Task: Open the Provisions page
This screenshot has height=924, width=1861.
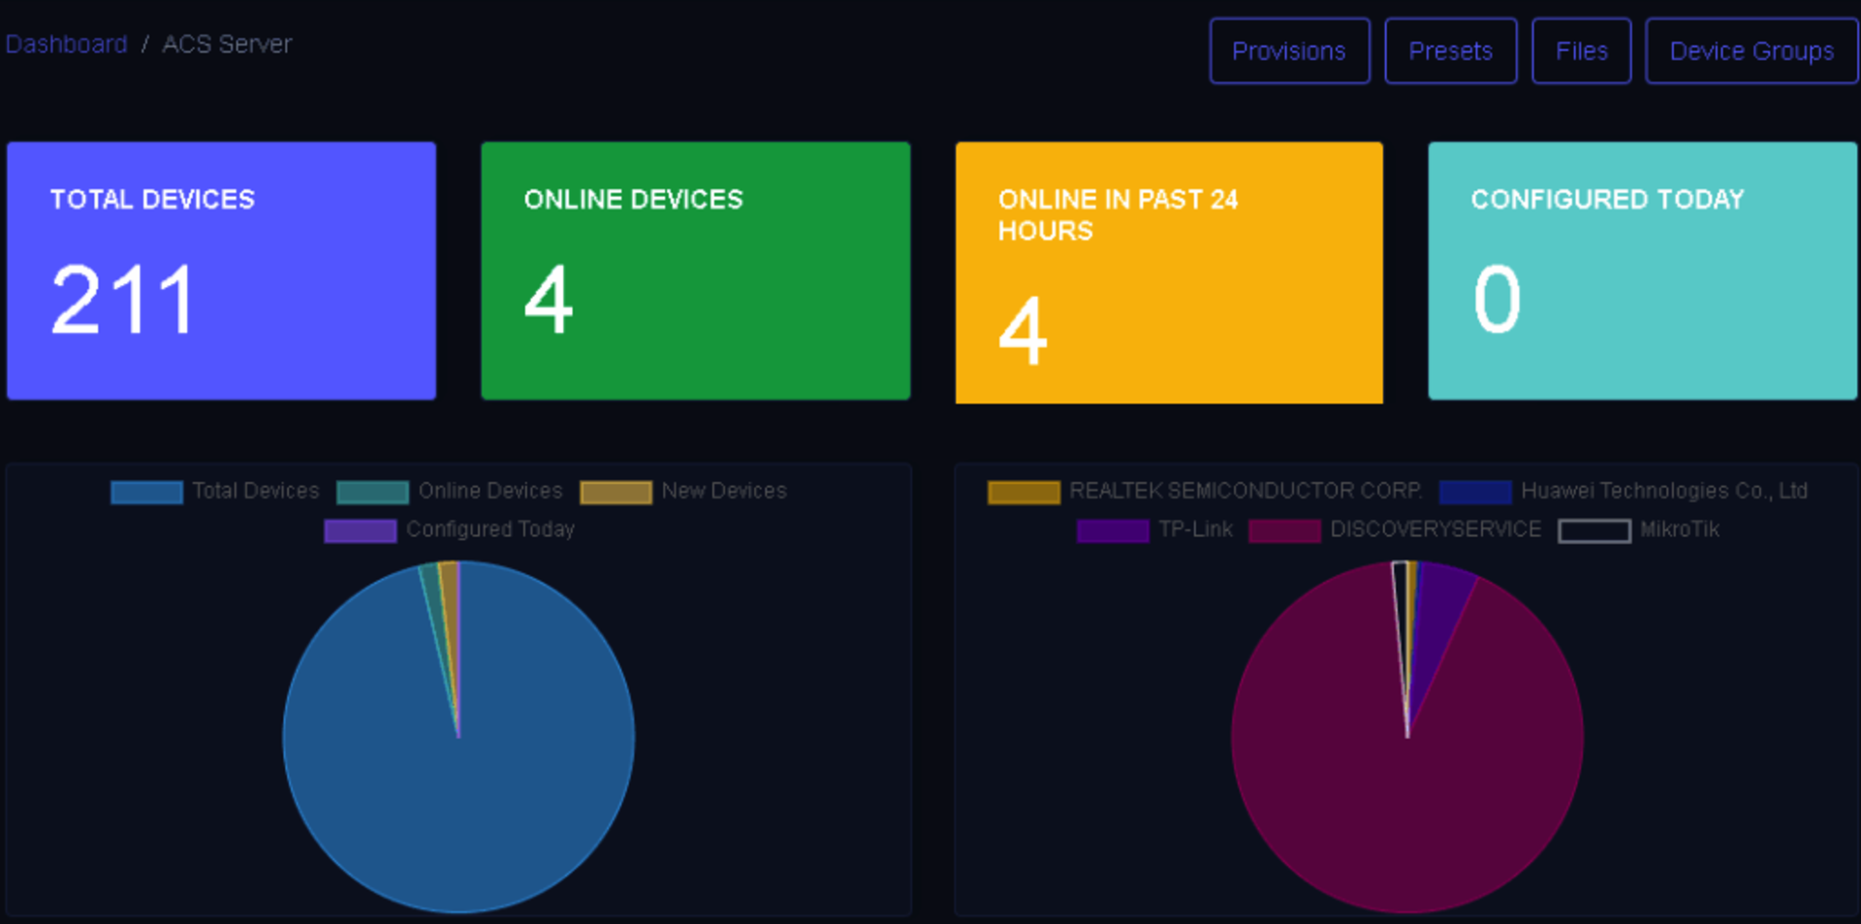Action: (1289, 50)
